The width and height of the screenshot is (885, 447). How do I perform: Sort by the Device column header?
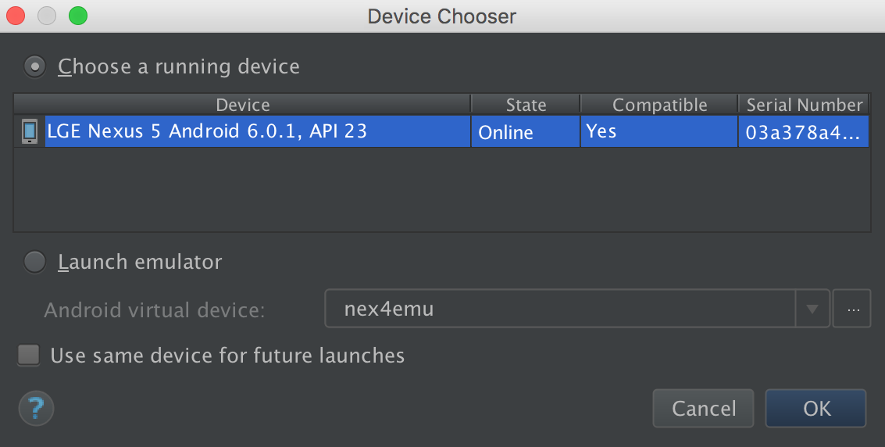click(242, 105)
